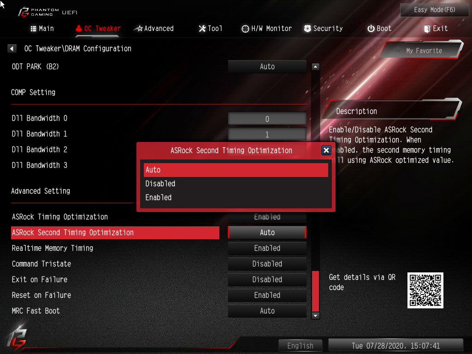Click the red scrollbar thumb
This screenshot has height=354, width=472.
[x=315, y=291]
